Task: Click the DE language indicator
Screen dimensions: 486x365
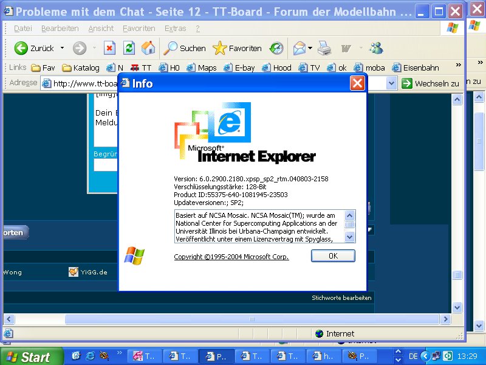Action: point(413,356)
